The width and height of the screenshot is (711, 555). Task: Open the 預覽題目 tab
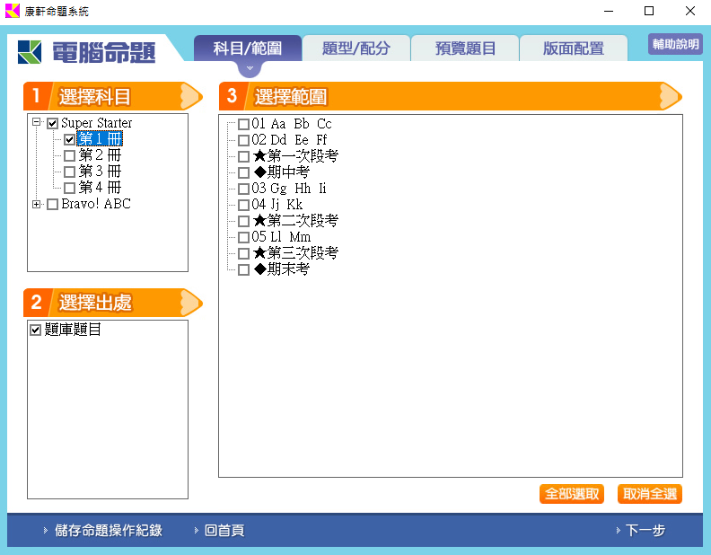(x=464, y=48)
